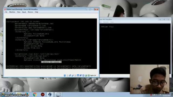Minimize the Master Fauzi VM window

88,9
